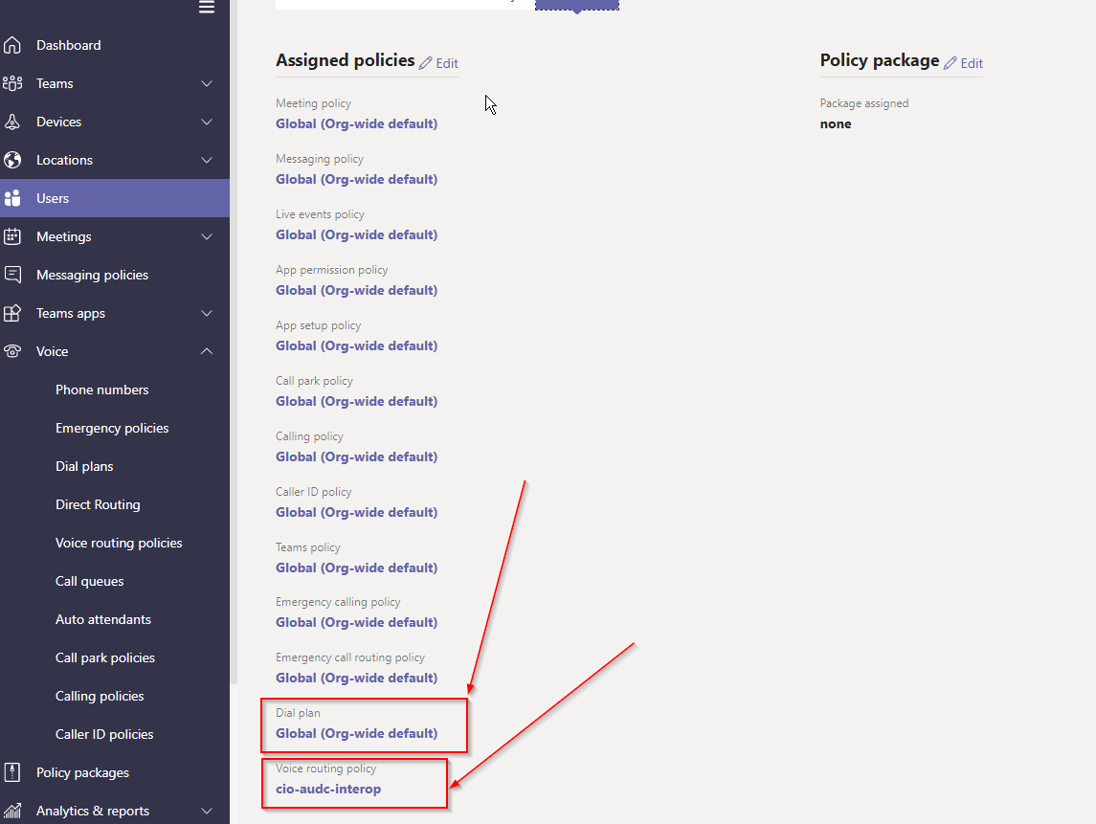Open App setup policy Global link
This screenshot has width=1096, height=824.
pyautogui.click(x=356, y=345)
